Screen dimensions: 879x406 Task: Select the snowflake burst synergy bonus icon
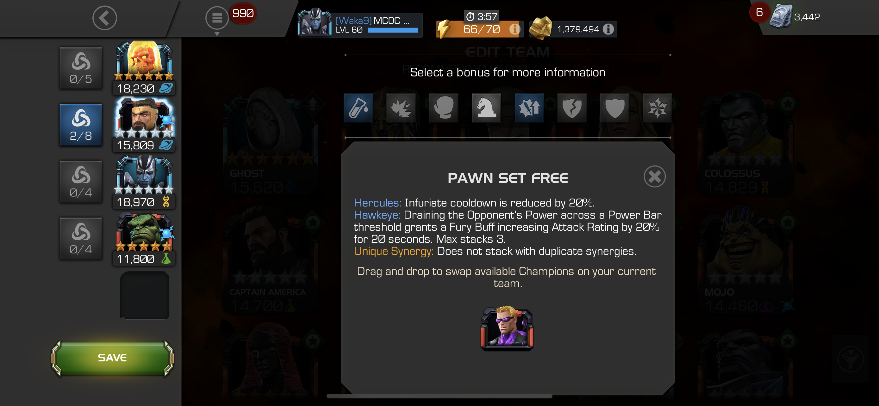(657, 108)
